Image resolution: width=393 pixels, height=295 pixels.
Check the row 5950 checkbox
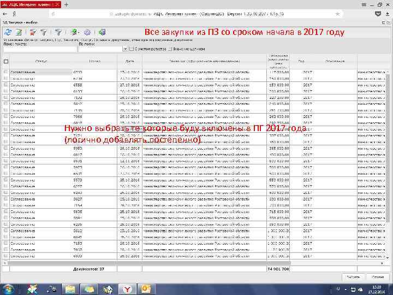tap(6, 148)
